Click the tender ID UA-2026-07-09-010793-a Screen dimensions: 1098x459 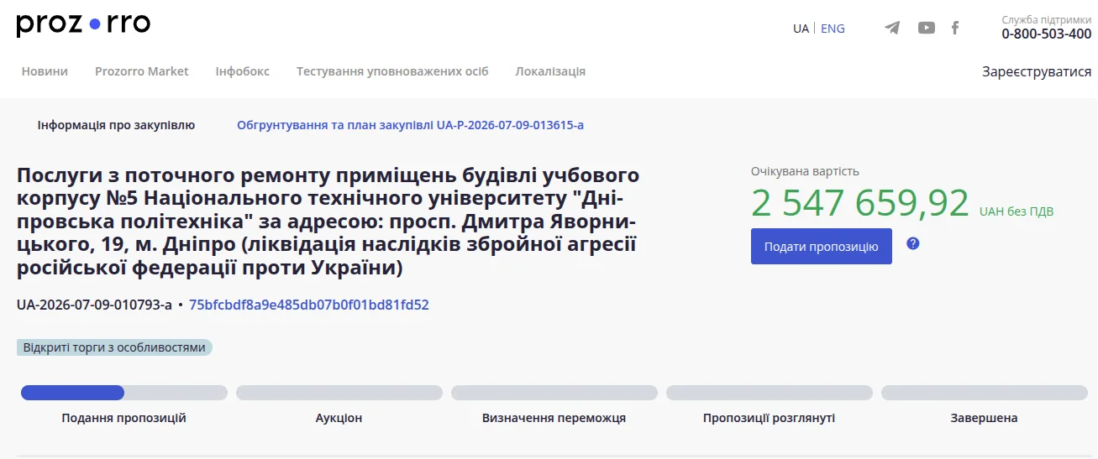(94, 305)
